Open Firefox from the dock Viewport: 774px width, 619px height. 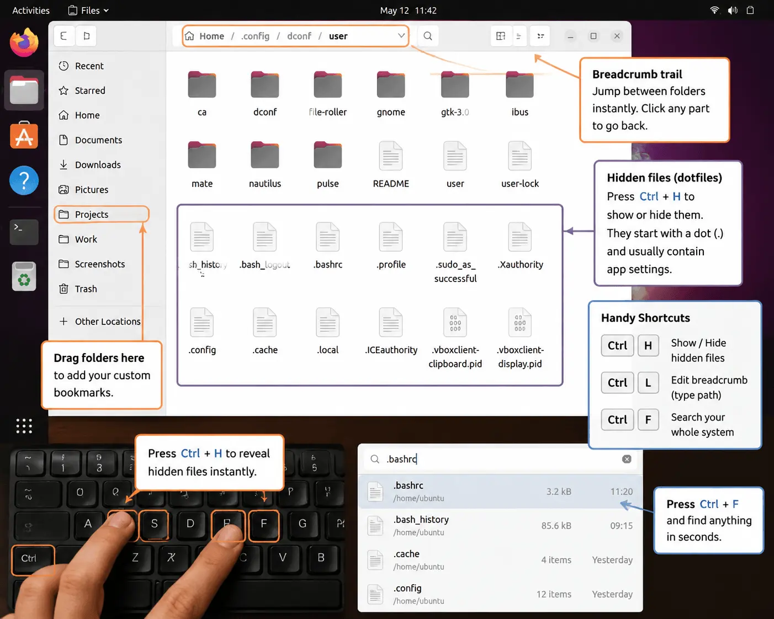coord(24,43)
